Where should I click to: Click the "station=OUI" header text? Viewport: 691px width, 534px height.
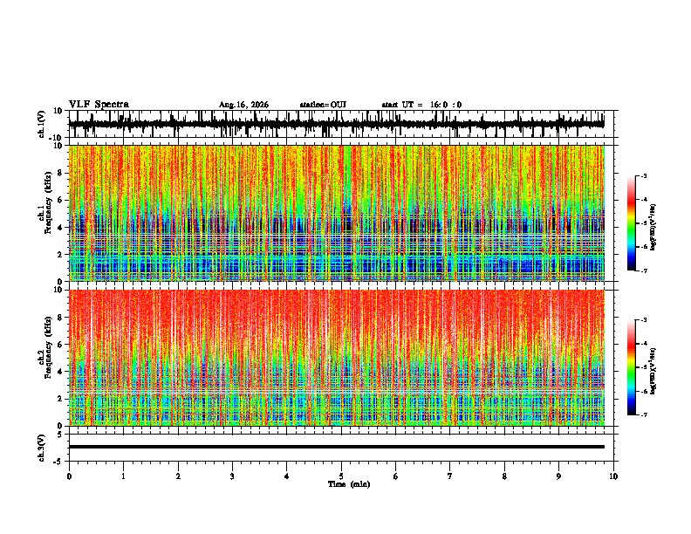point(323,105)
